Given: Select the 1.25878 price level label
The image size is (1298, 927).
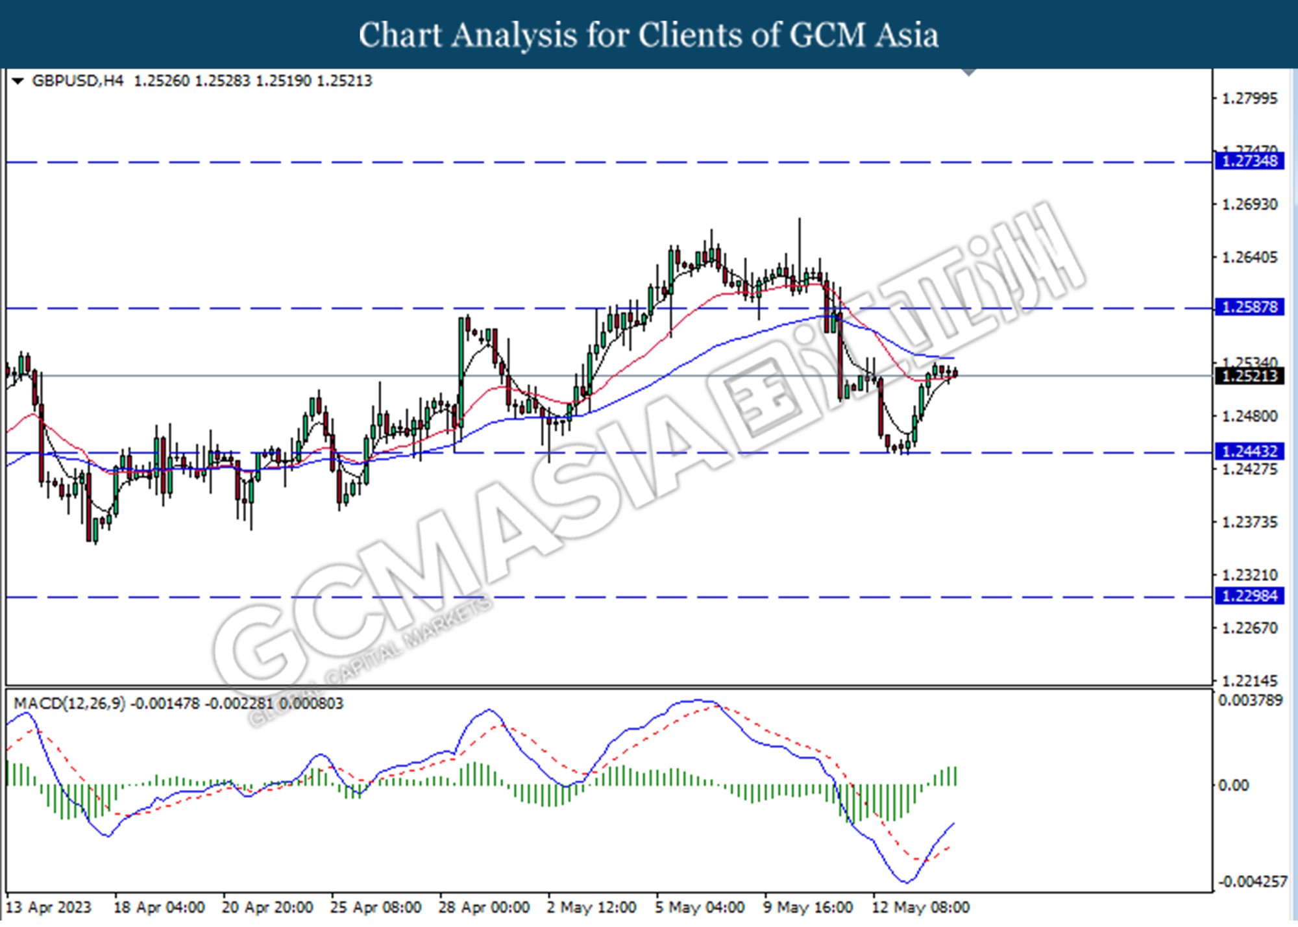Looking at the screenshot, I should click(1249, 307).
